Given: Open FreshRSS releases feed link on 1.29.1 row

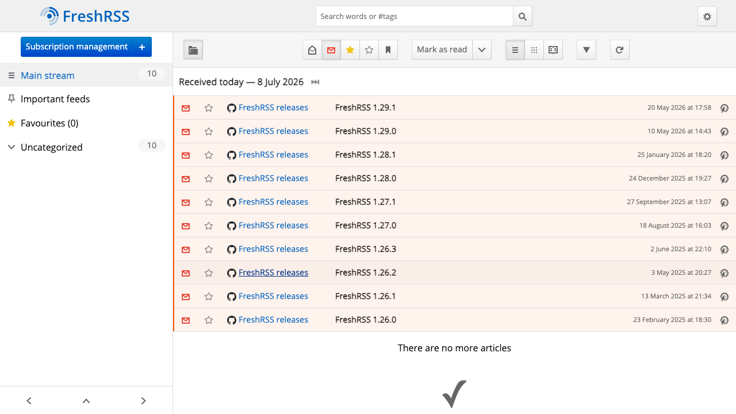Looking at the screenshot, I should 273,108.
